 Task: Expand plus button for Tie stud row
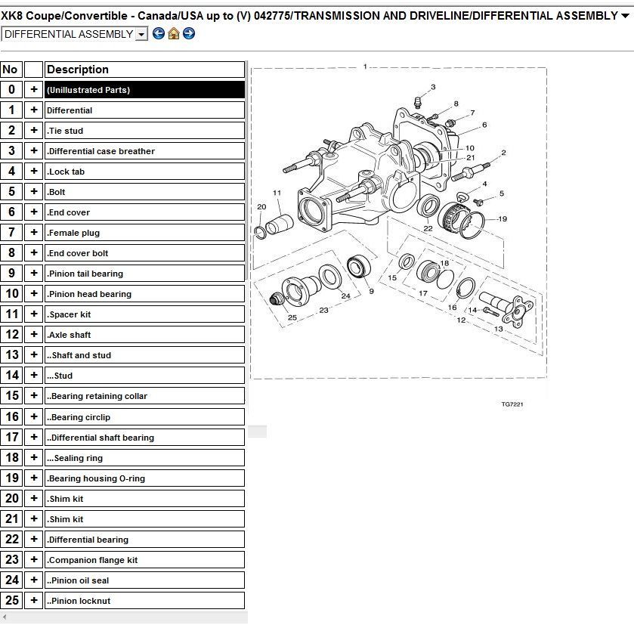(x=34, y=131)
